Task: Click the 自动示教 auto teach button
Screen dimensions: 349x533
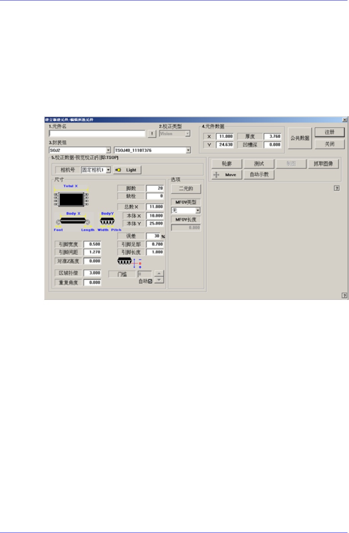Action: (259, 175)
